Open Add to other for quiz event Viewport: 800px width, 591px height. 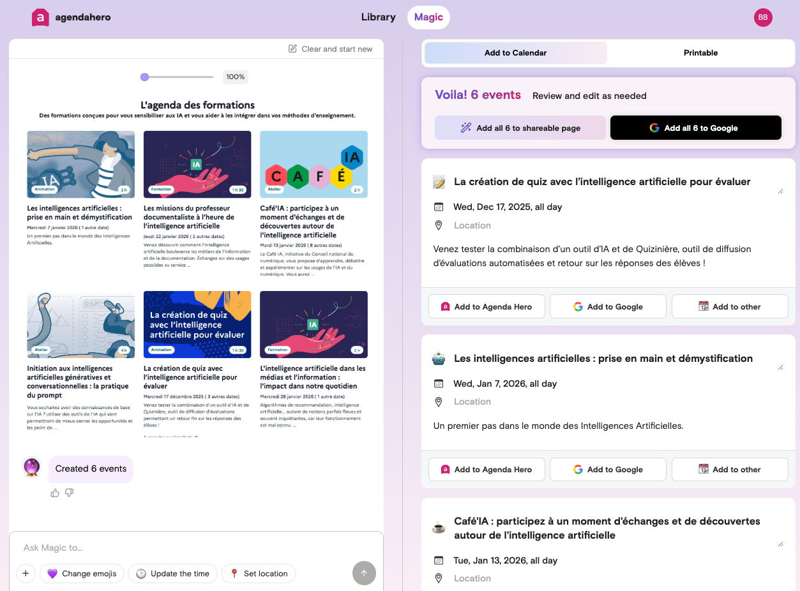pyautogui.click(x=730, y=306)
